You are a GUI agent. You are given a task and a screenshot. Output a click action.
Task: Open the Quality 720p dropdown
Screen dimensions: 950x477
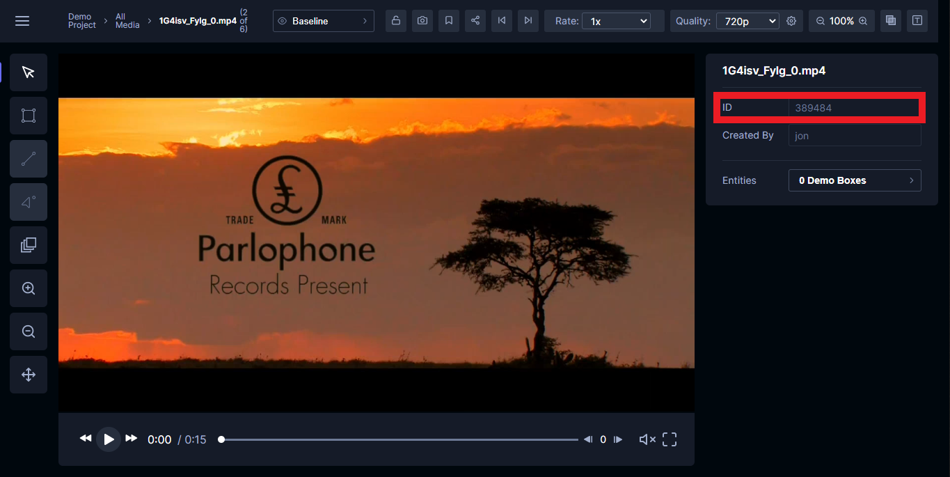(747, 21)
